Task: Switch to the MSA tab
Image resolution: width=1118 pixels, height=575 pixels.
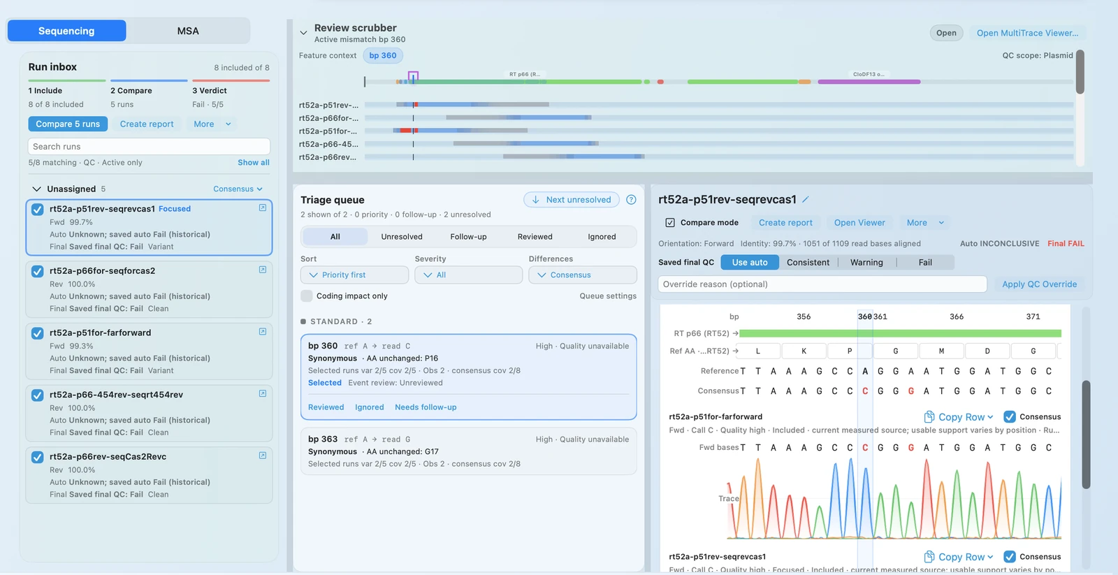Action: tap(188, 31)
